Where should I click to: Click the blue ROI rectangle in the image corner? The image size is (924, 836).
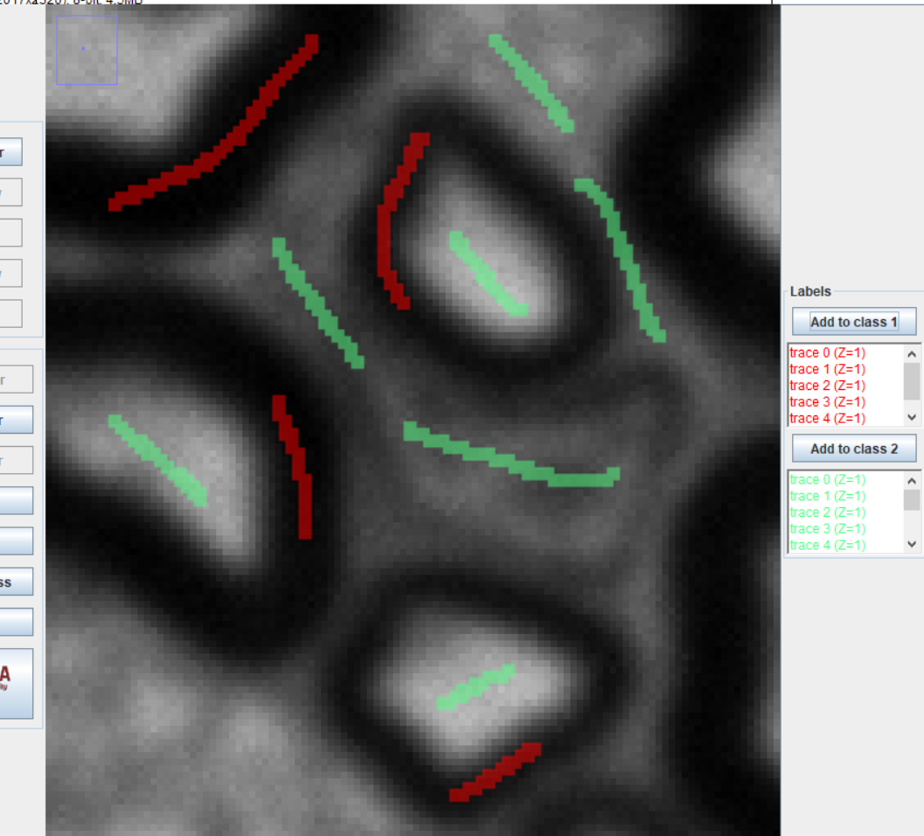tap(86, 50)
